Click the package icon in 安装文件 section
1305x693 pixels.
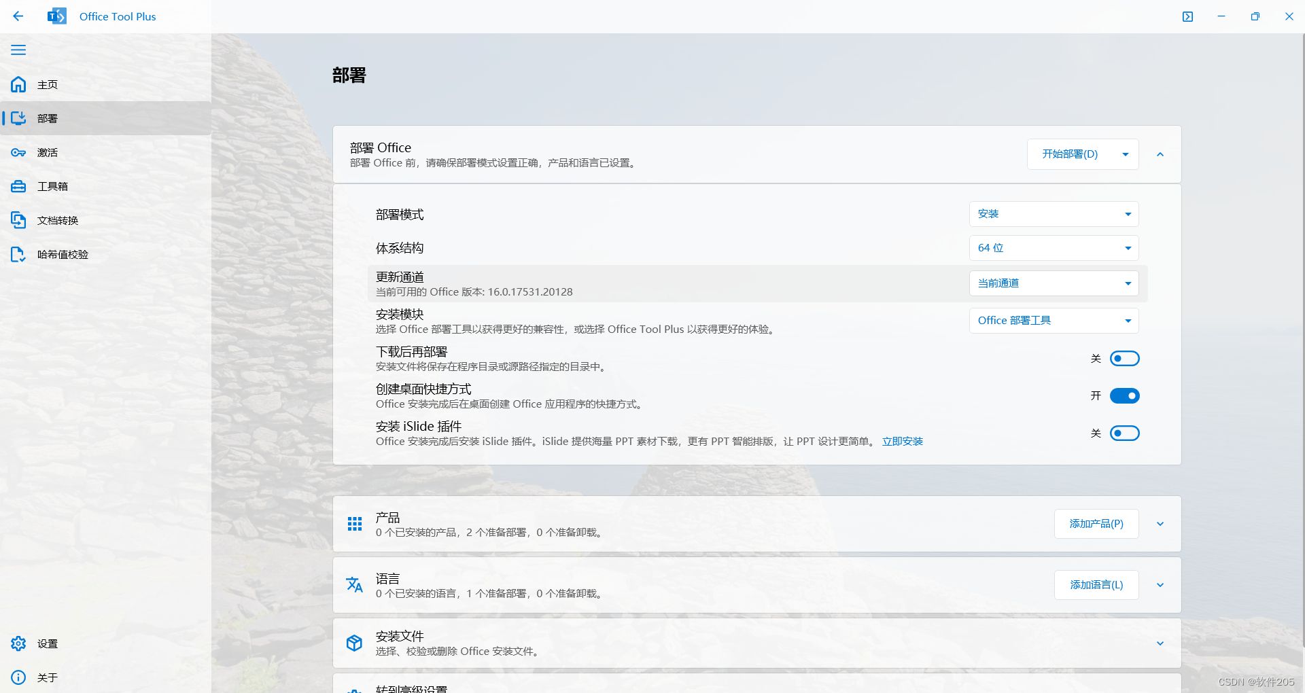pyautogui.click(x=355, y=643)
